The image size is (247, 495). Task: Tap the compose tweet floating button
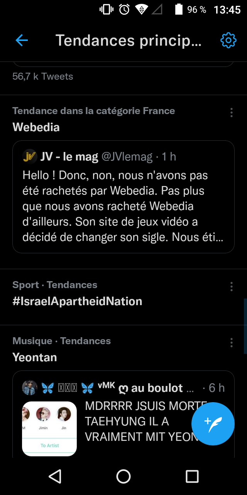213,424
